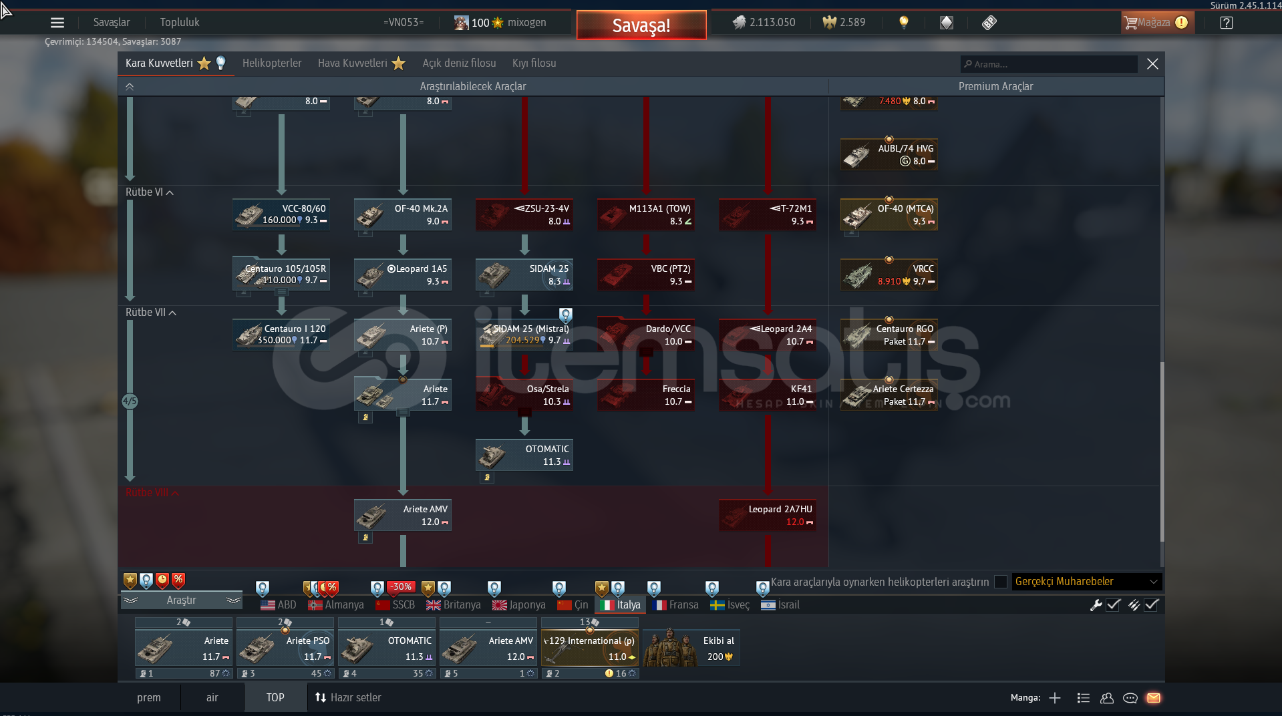Viewport: 1282px width, 716px height.
Task: Select the Britanya nation
Action: coord(454,605)
